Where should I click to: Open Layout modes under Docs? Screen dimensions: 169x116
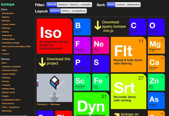[9, 24]
